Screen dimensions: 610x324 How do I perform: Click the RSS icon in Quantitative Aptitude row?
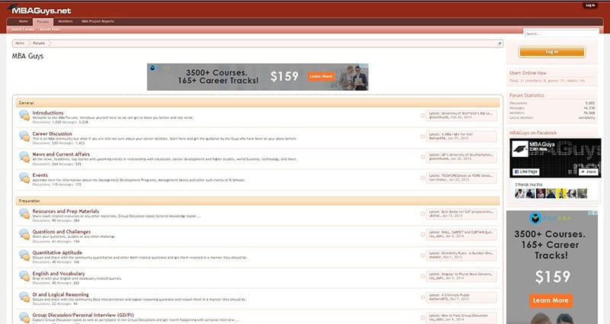[x=422, y=255]
